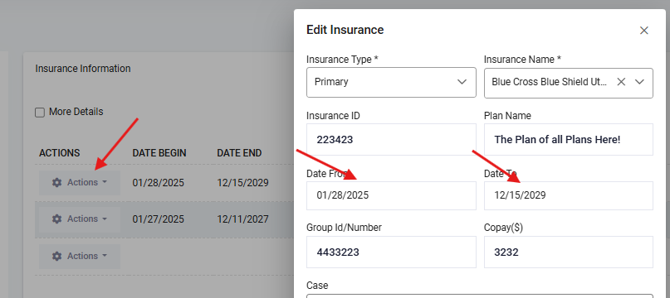
Task: Edit the Group Id/Number field
Action: tap(391, 252)
